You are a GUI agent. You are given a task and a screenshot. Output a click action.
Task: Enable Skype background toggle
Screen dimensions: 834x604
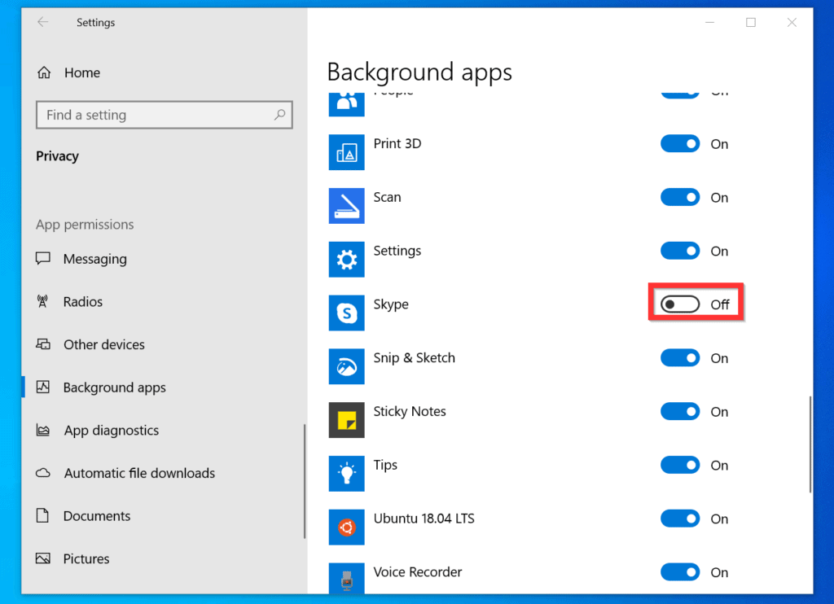point(680,304)
